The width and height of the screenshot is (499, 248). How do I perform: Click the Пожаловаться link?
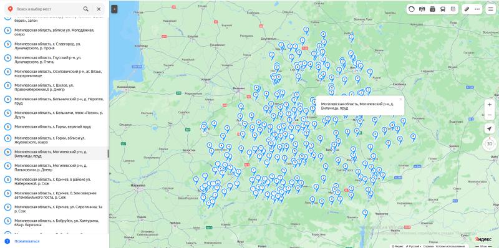point(27,241)
